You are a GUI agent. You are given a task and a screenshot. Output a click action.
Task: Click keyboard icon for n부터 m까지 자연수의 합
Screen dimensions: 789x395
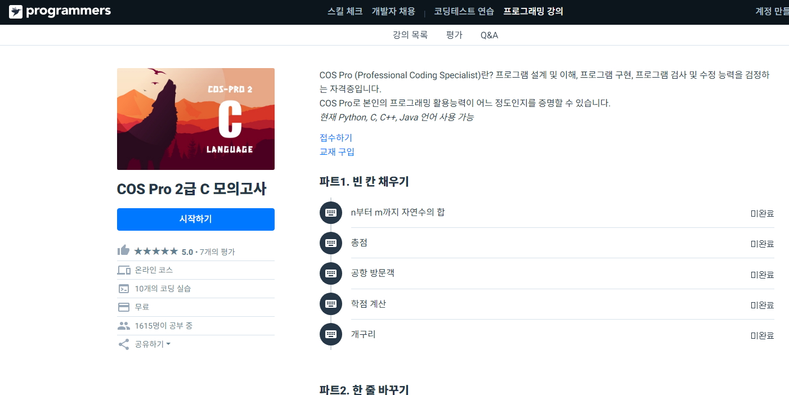[331, 213]
